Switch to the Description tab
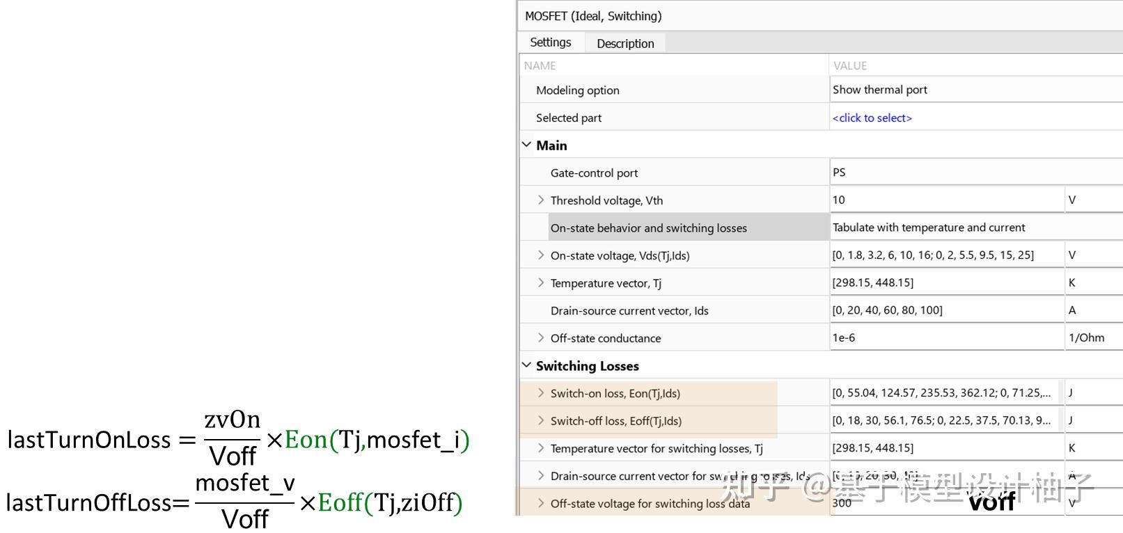1123x533 pixels. (x=625, y=43)
